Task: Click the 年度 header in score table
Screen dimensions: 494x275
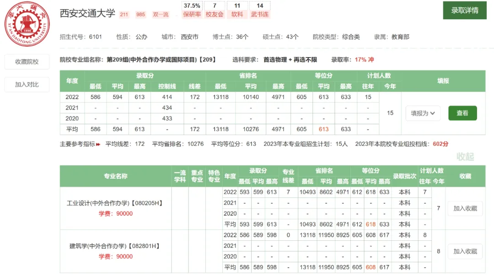Action: pos(72,81)
